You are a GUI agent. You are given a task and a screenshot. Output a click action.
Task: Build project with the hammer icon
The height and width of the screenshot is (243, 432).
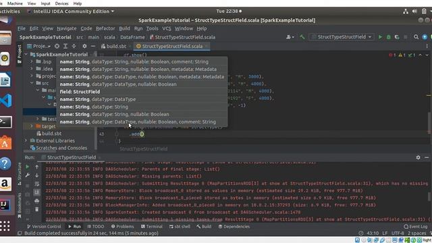[302, 37]
